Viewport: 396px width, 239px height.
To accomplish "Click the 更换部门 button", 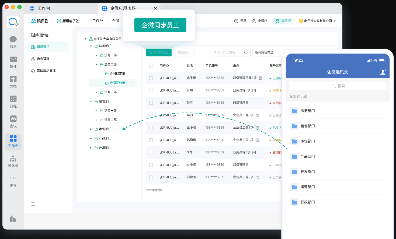I will (184, 52).
